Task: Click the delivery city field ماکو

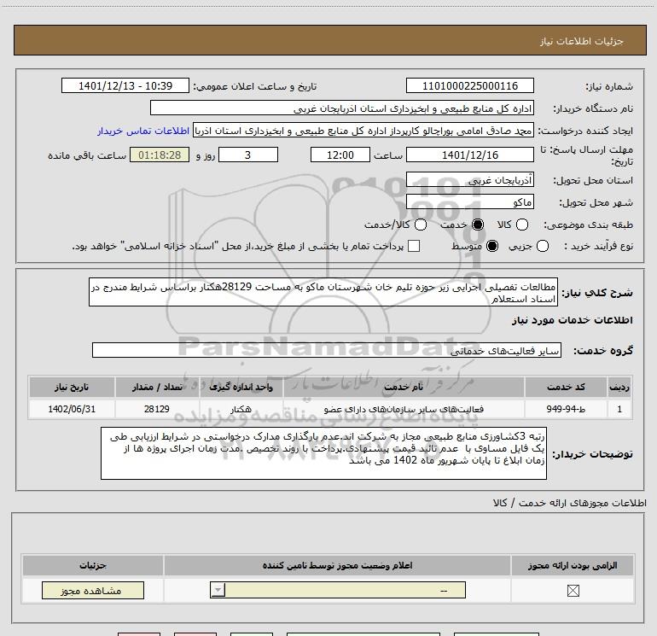Action: [469, 202]
